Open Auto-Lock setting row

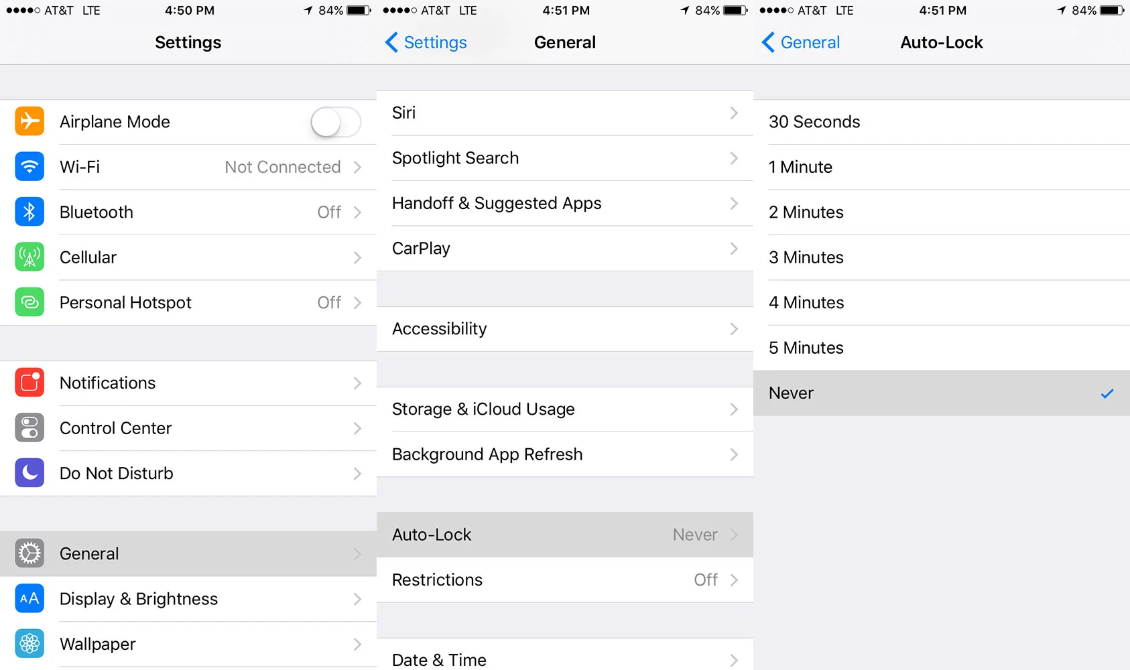tap(565, 535)
